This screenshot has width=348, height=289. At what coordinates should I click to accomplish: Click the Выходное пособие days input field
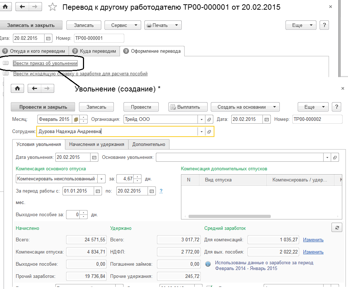(x=73, y=215)
